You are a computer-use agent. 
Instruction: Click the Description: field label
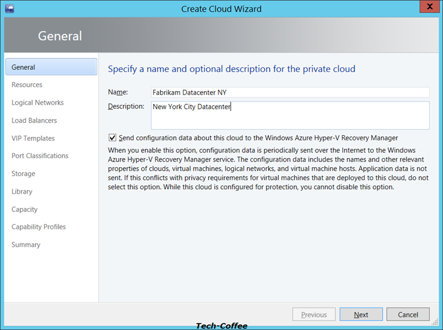tap(126, 107)
